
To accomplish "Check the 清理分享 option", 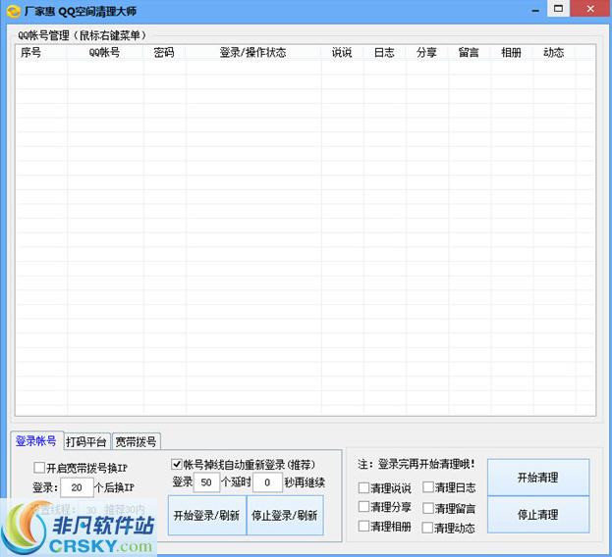I will click(x=363, y=506).
